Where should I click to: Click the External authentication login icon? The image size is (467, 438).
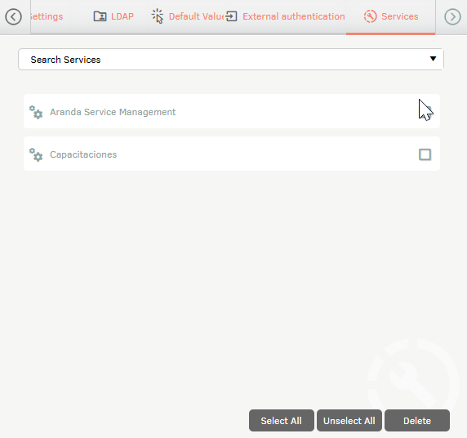(x=231, y=16)
